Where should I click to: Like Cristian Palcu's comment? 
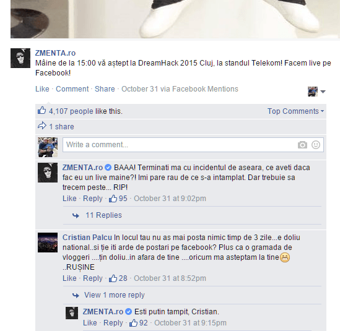point(69,278)
